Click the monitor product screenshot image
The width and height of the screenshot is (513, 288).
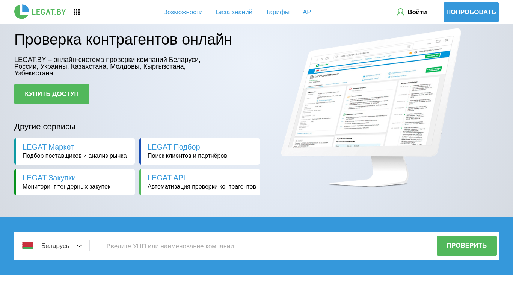point(371,107)
